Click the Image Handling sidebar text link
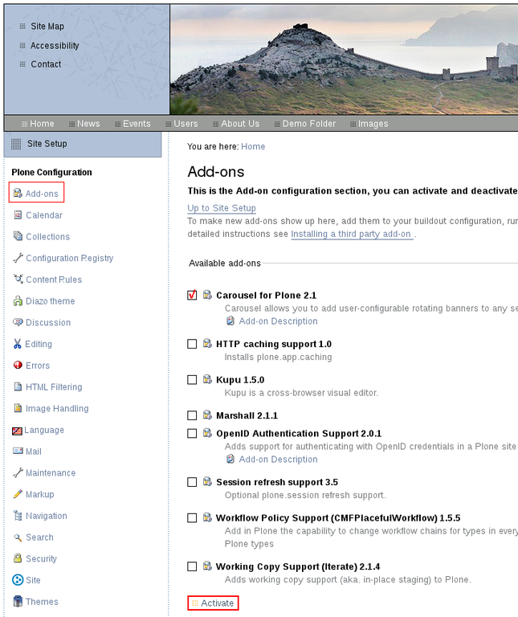 [x=57, y=408]
